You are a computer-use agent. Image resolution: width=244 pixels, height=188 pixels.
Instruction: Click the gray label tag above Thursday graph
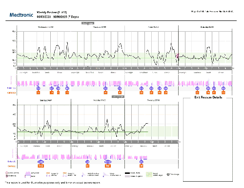(88, 23)
